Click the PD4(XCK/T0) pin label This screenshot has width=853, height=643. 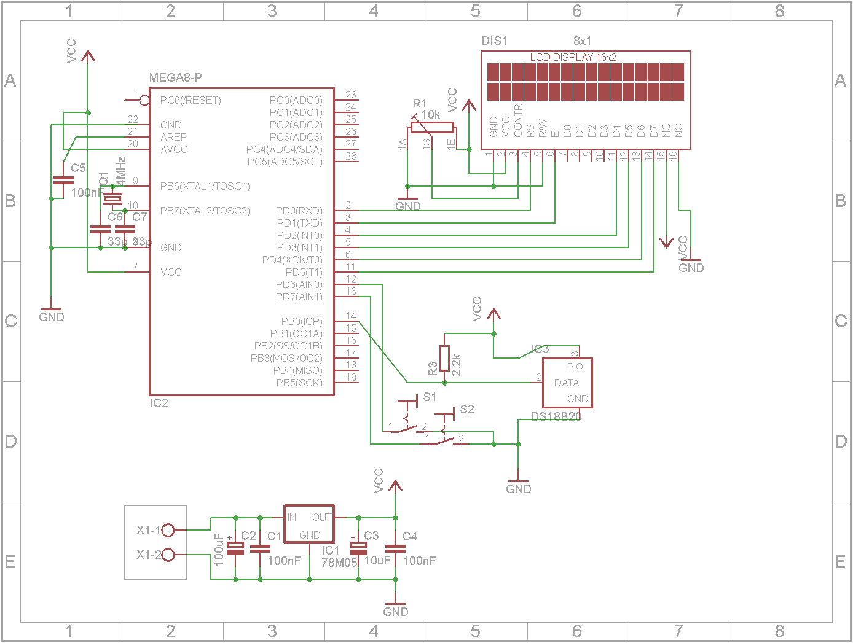pyautogui.click(x=293, y=260)
